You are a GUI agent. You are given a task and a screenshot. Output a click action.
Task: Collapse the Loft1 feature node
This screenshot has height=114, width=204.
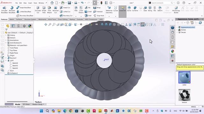point(6,60)
